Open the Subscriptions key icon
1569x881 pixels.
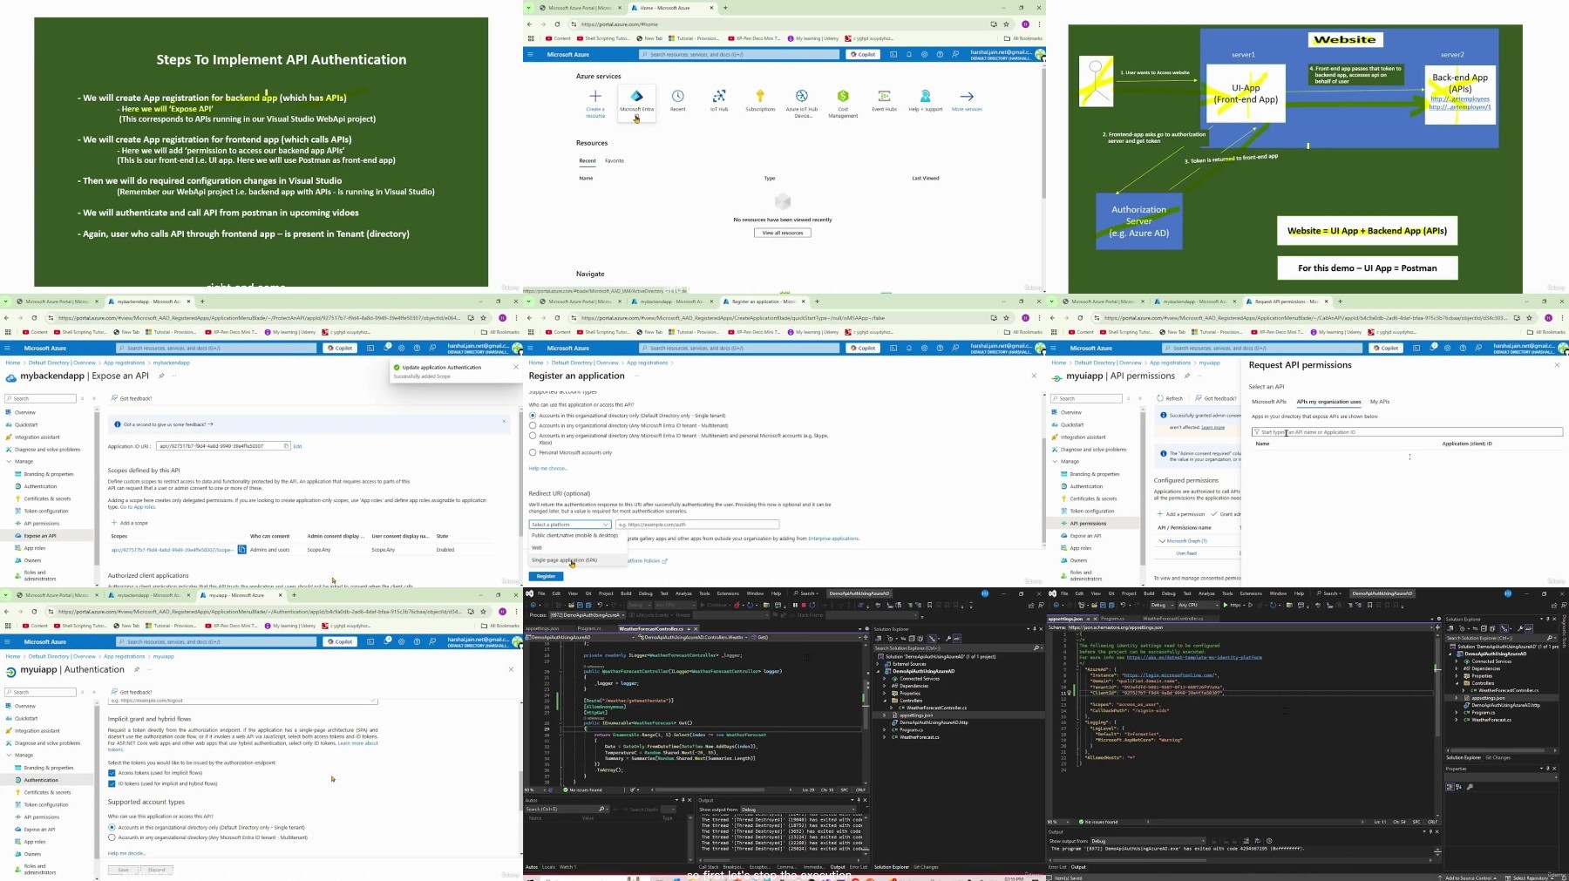pos(760,96)
